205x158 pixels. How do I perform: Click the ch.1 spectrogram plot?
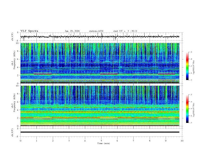[x=100, y=63]
